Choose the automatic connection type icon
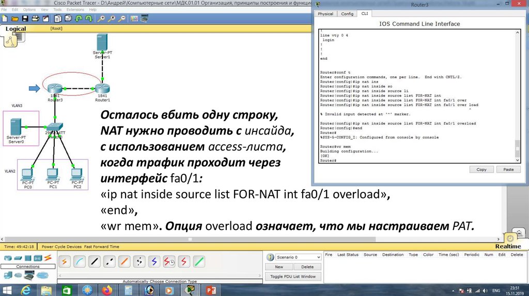Image resolution: width=529 pixels, height=296 pixels. point(65,261)
